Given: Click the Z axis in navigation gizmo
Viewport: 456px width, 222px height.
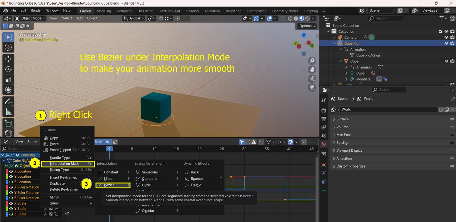Looking at the screenshot, I should 304,35.
